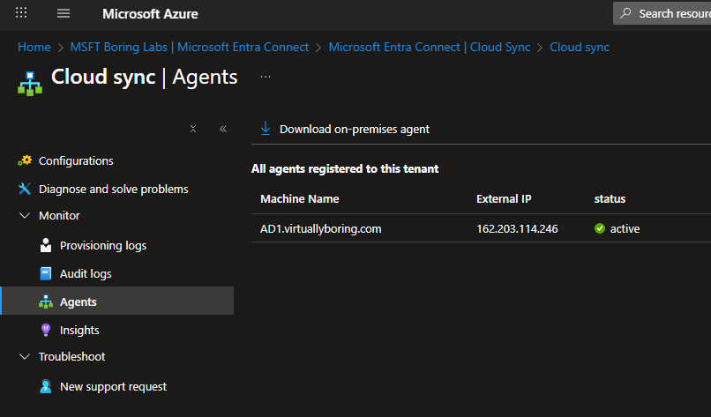
Task: Click the Insights lightbulb icon
Action: (x=46, y=330)
